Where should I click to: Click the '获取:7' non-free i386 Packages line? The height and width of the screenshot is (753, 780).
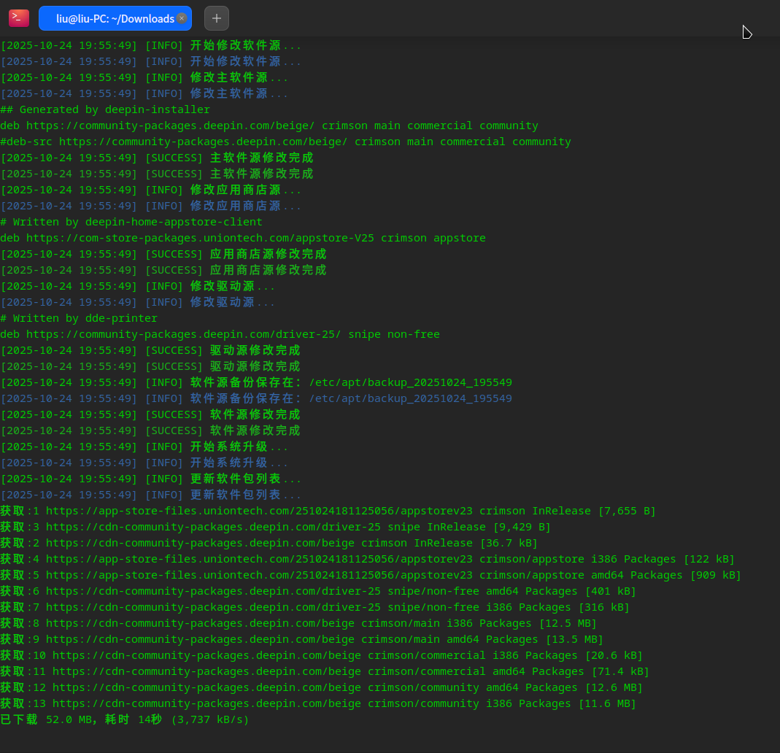pyautogui.click(x=315, y=607)
